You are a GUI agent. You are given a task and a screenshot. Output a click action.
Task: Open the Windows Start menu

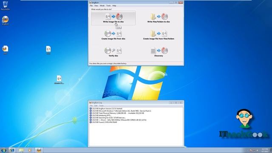point(3,150)
